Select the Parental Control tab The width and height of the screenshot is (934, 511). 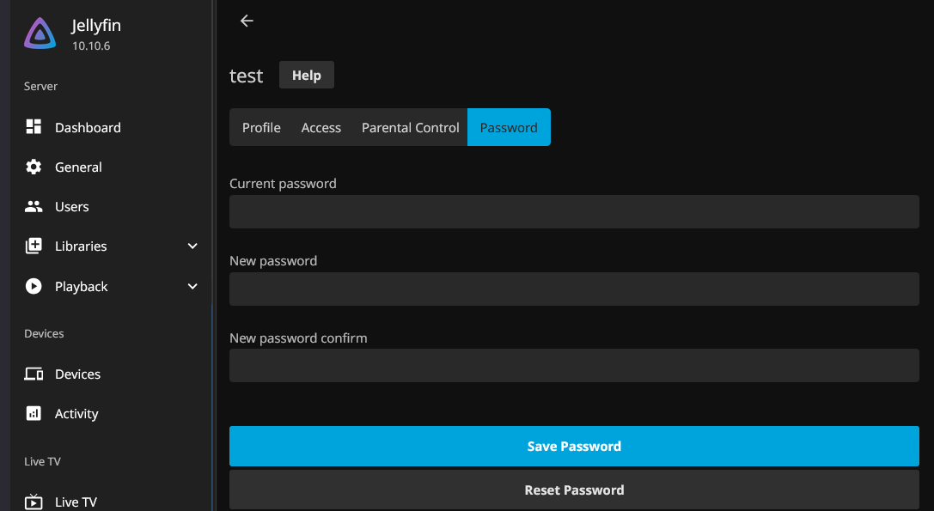(x=411, y=127)
